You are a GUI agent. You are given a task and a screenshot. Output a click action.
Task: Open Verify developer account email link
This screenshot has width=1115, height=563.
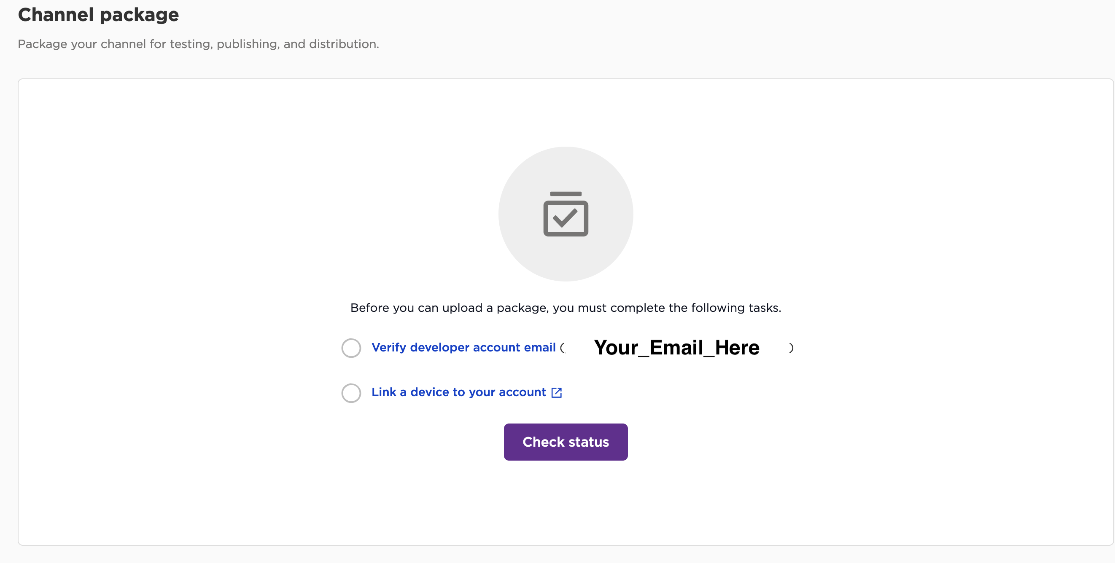click(463, 347)
